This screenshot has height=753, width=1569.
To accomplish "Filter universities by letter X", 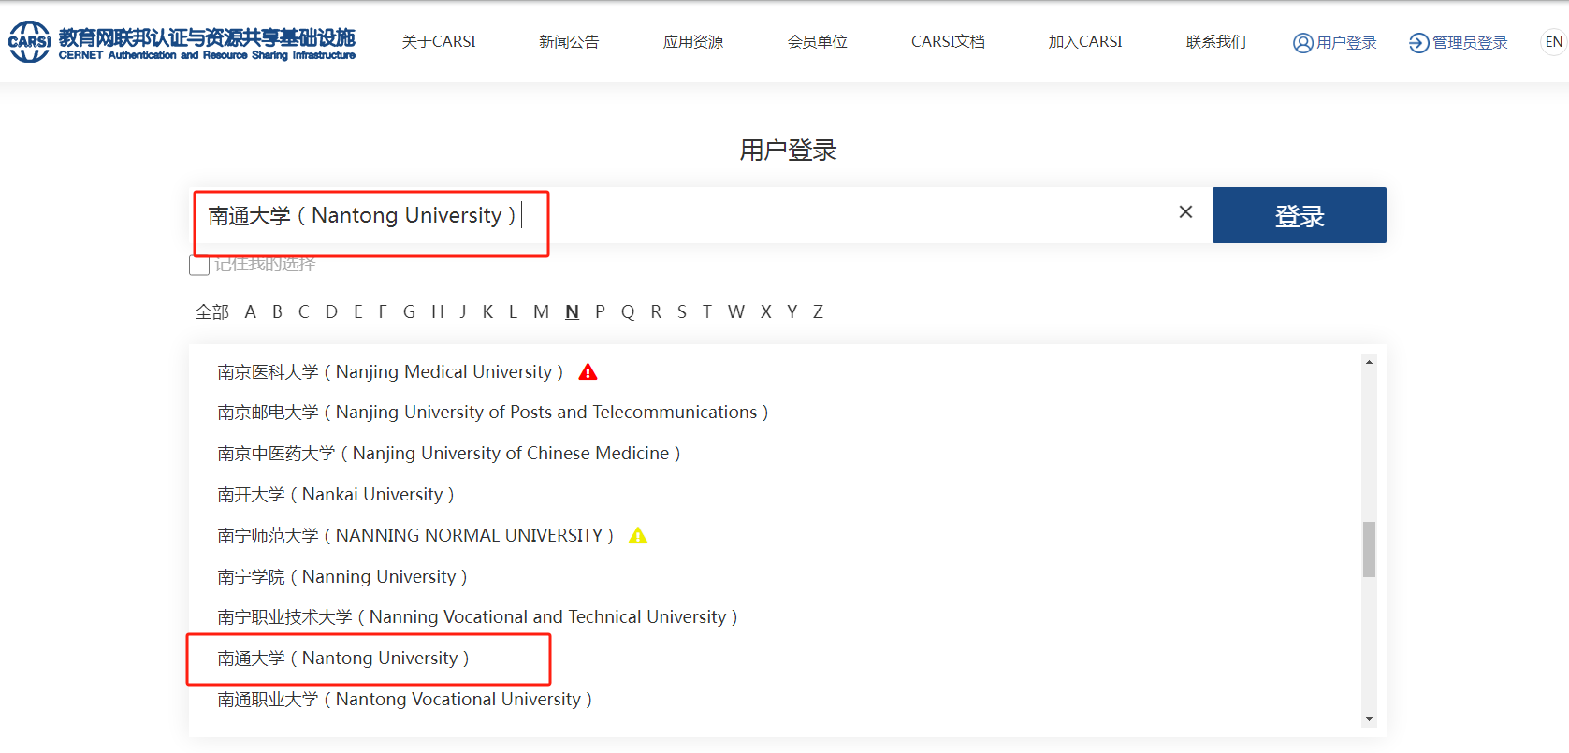I will point(766,312).
